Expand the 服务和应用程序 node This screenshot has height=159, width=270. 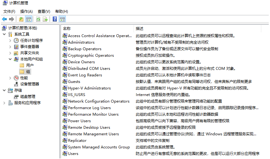(x=4, y=103)
